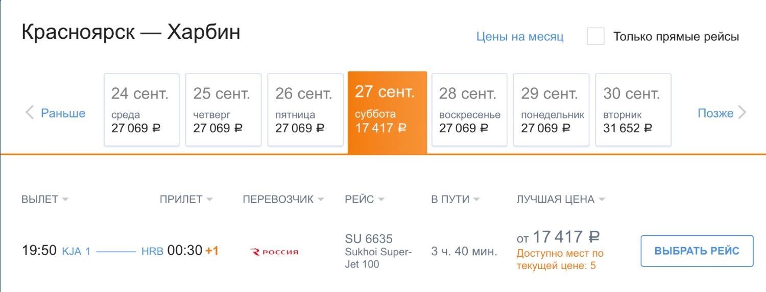The width and height of the screenshot is (766, 292).
Task: Sort flights by ВЫЛЕТ column arrow
Action: [x=65, y=200]
